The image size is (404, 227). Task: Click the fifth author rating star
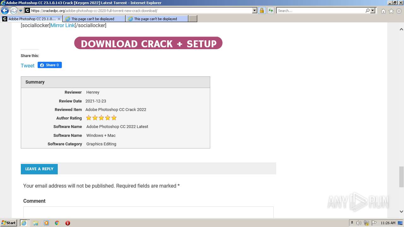click(114, 118)
